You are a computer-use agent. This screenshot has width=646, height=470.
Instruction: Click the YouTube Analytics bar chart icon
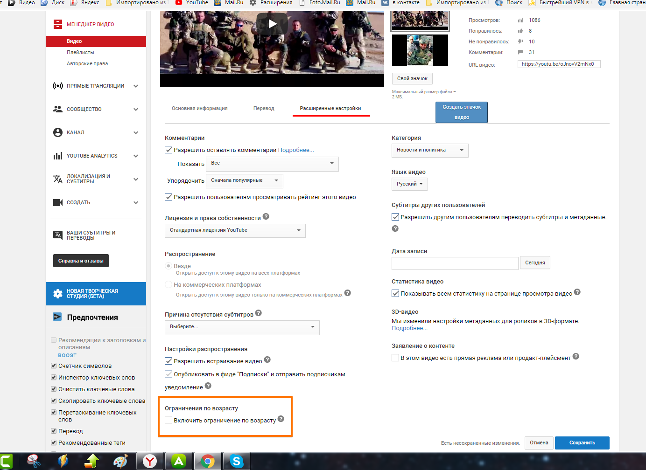tap(58, 156)
